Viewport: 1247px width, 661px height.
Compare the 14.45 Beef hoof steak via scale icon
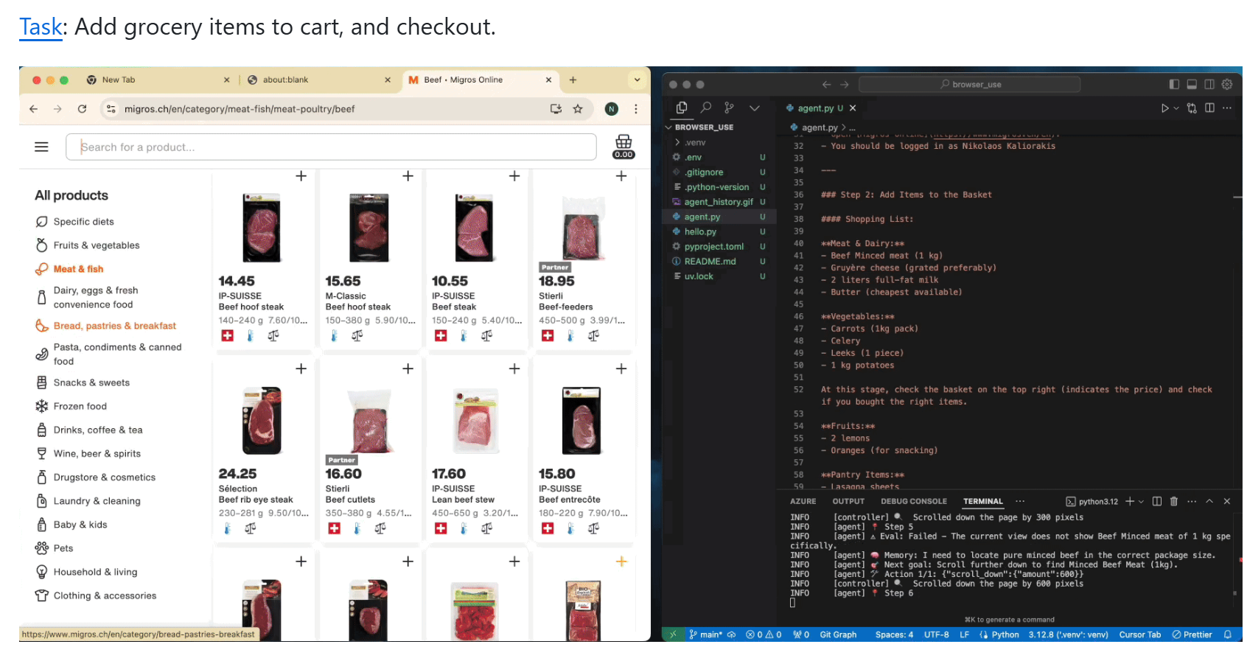click(x=273, y=335)
